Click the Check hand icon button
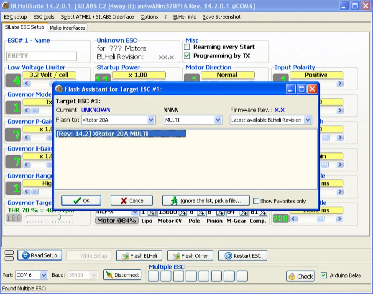The width and height of the screenshot is (373, 294). pyautogui.click(x=292, y=276)
